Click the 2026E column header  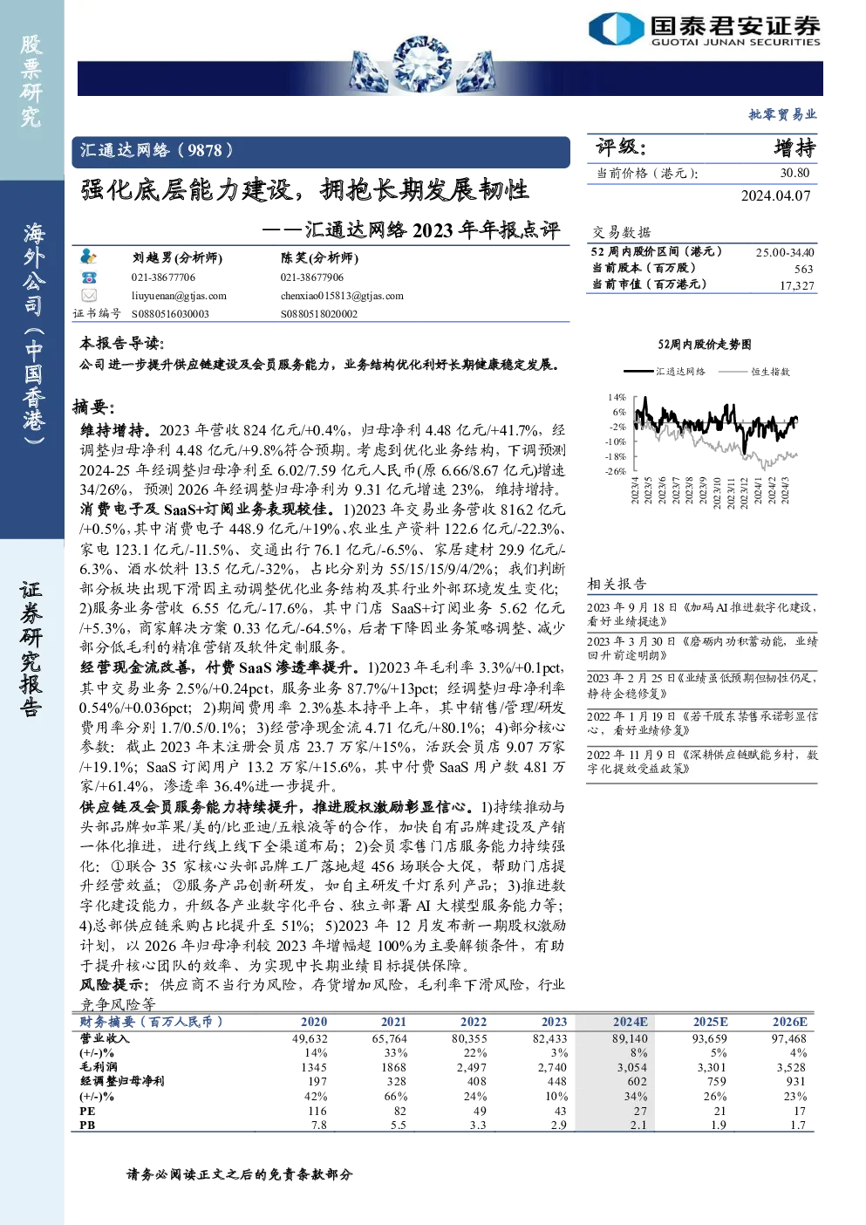[789, 1022]
